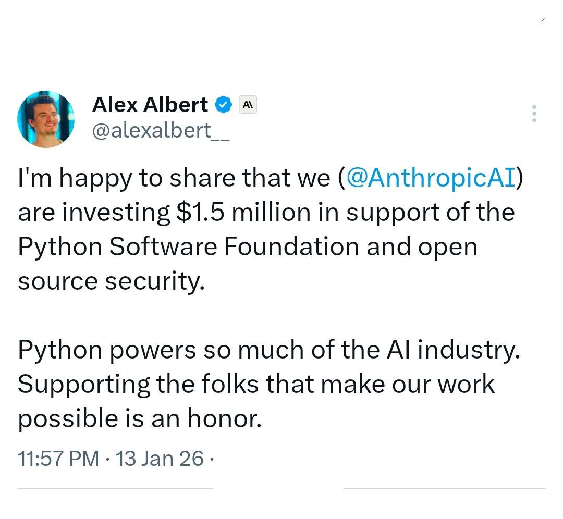This screenshot has height=519, width=563.
Task: Click the words "and open" in tweet
Action: tap(422, 246)
